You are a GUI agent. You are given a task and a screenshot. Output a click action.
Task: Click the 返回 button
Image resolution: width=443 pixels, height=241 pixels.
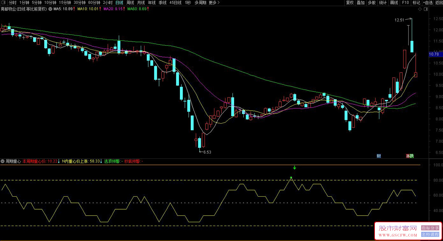click(439, 3)
